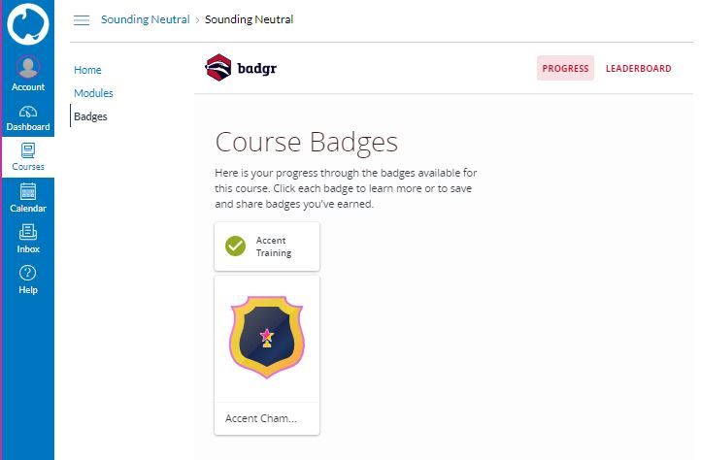701x460 pixels.
Task: Select the Courses icon
Action: [27, 150]
